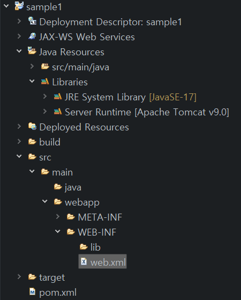Click the src folder icon
This screenshot has height=300, width=241.
(x=32, y=157)
